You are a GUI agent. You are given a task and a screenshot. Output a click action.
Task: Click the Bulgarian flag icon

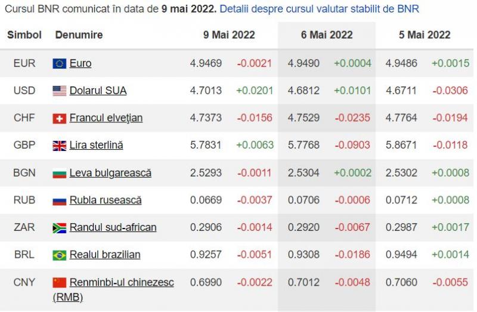[x=59, y=173]
